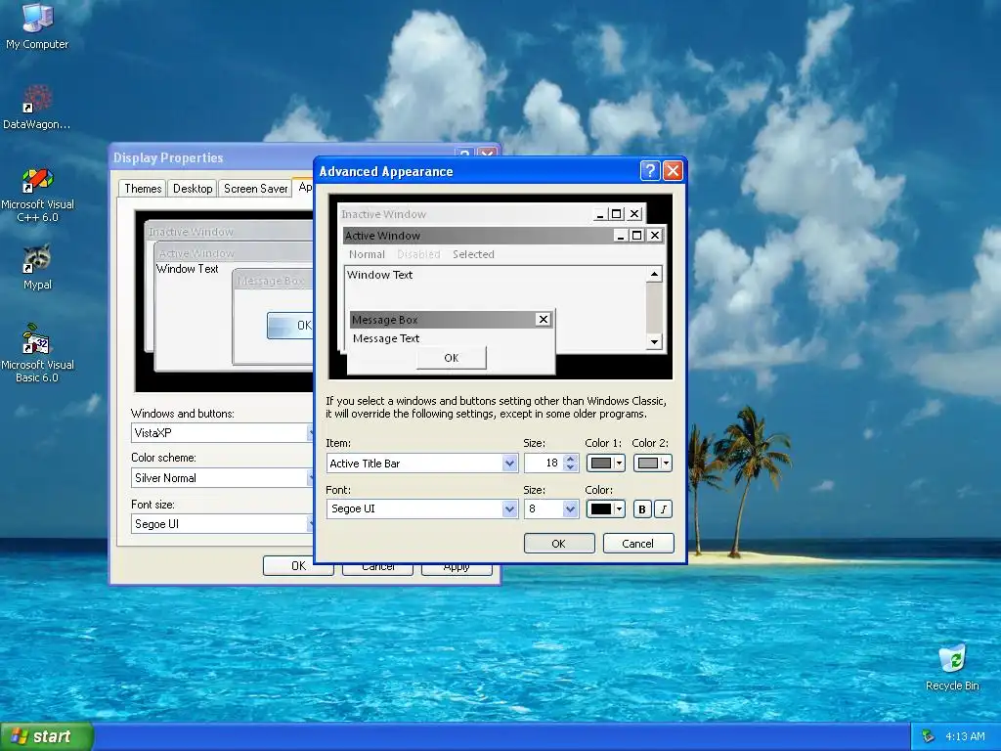Close the Advanced Appearance dialog
This screenshot has height=751, width=1001.
(673, 170)
